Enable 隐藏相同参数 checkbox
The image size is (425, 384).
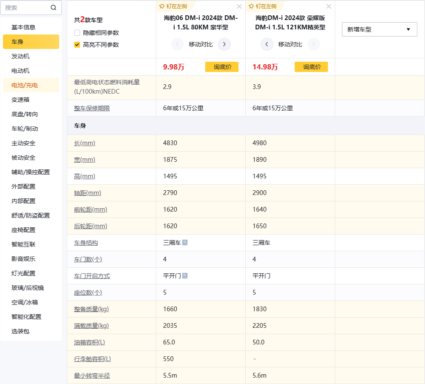pyautogui.click(x=77, y=33)
